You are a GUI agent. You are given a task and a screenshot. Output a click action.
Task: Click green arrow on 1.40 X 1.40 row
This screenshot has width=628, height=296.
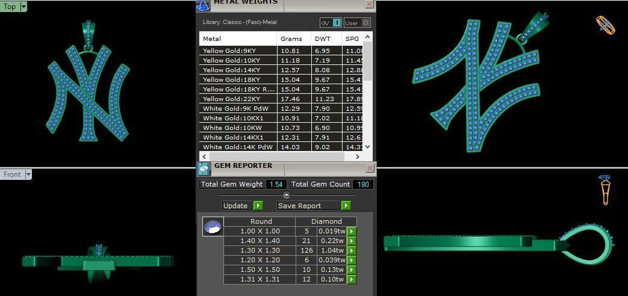351,241
